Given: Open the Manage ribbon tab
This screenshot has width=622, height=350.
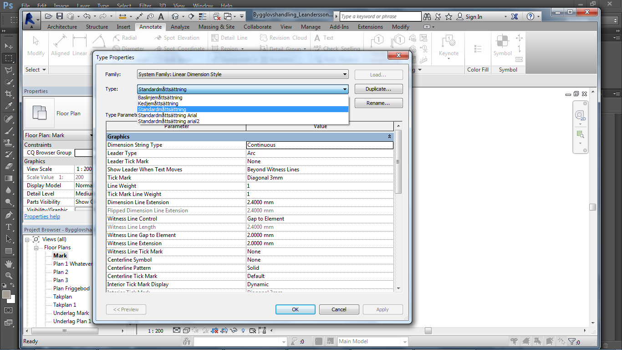Looking at the screenshot, I should [311, 27].
